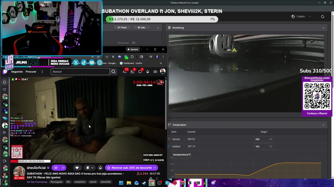Select the subathon tag

coord(80,182)
